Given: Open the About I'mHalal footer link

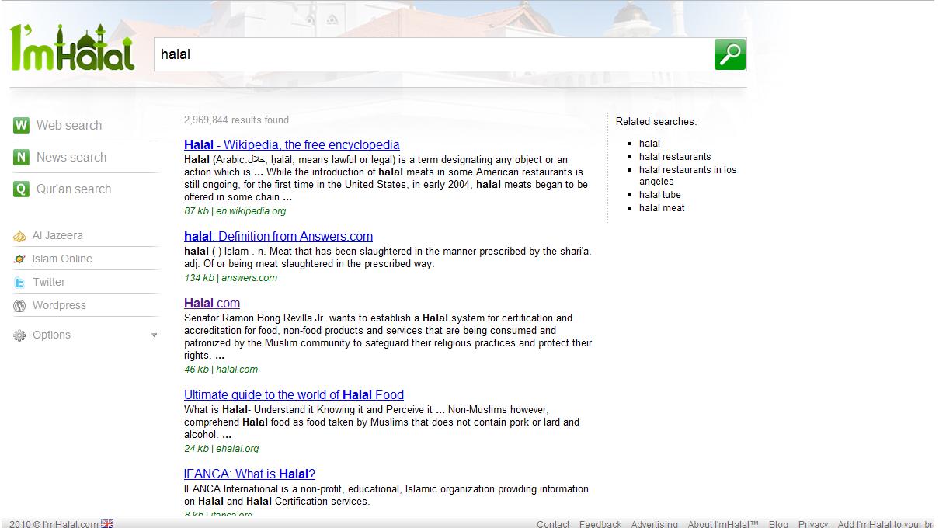Looking at the screenshot, I should [x=723, y=524].
